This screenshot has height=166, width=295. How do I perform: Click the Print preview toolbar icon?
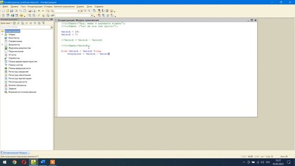pyautogui.click(x=34, y=11)
